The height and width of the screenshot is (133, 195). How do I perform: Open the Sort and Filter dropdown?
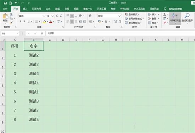pyautogui.click(x=175, y=18)
